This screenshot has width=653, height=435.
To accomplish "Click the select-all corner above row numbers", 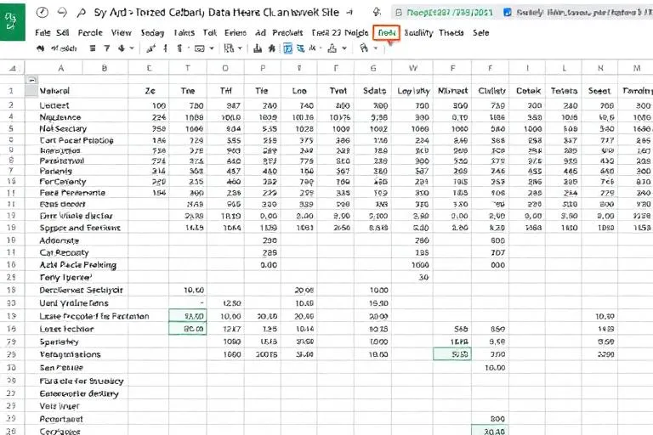I will point(13,68).
